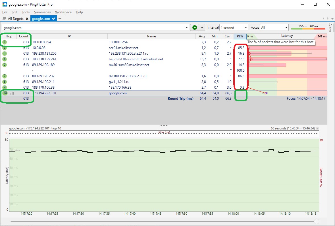335x226 pixels.
Task: Click the Latency graph column header
Action: pyautogui.click(x=287, y=36)
